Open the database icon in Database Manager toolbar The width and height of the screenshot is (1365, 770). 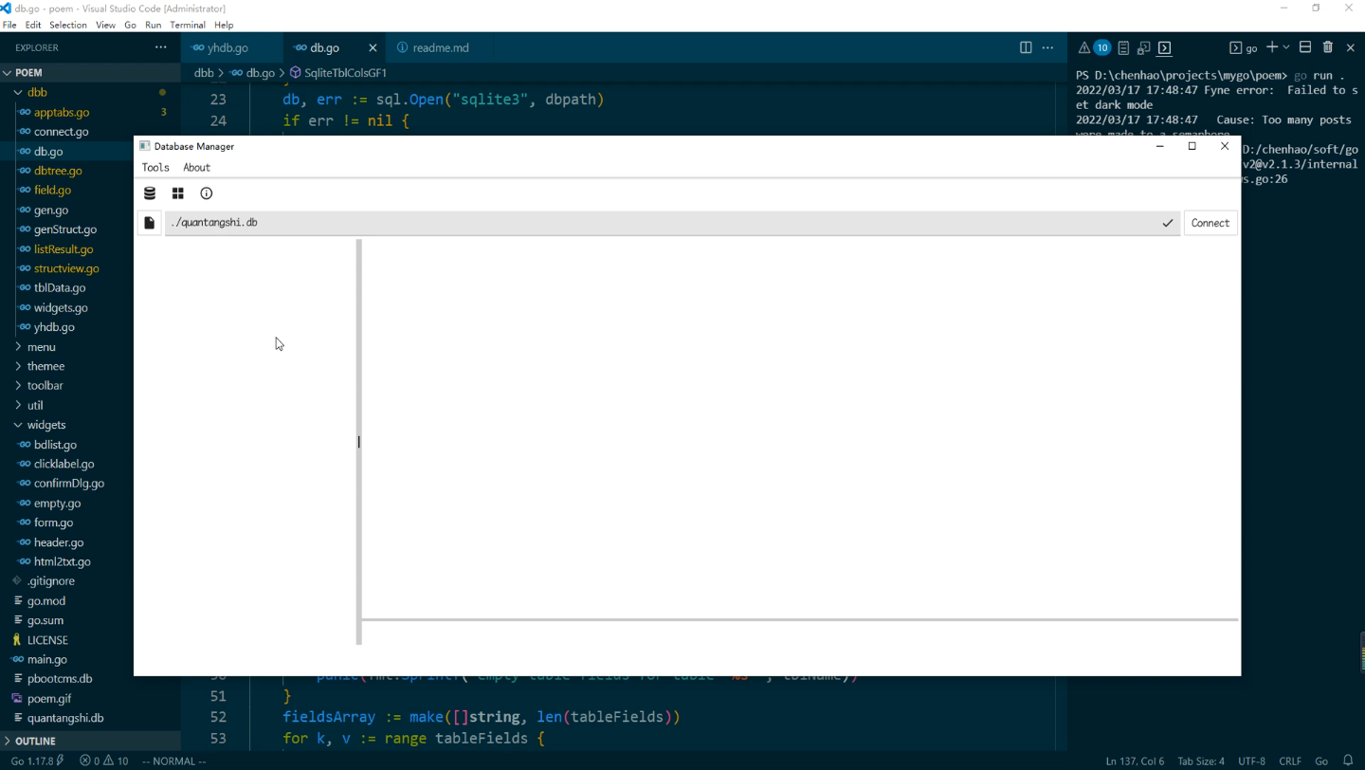150,193
